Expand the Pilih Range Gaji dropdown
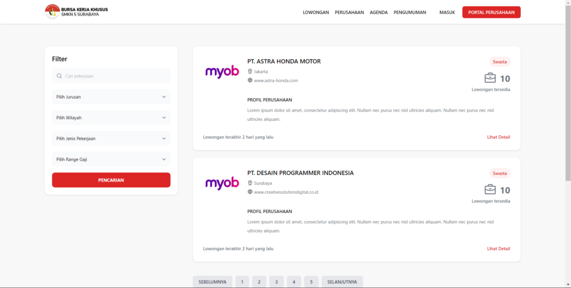 pyautogui.click(x=111, y=159)
